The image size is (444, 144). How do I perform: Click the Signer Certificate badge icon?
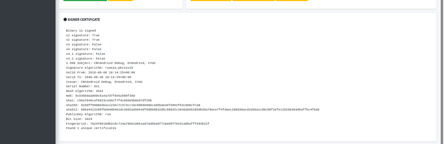pyautogui.click(x=65, y=19)
